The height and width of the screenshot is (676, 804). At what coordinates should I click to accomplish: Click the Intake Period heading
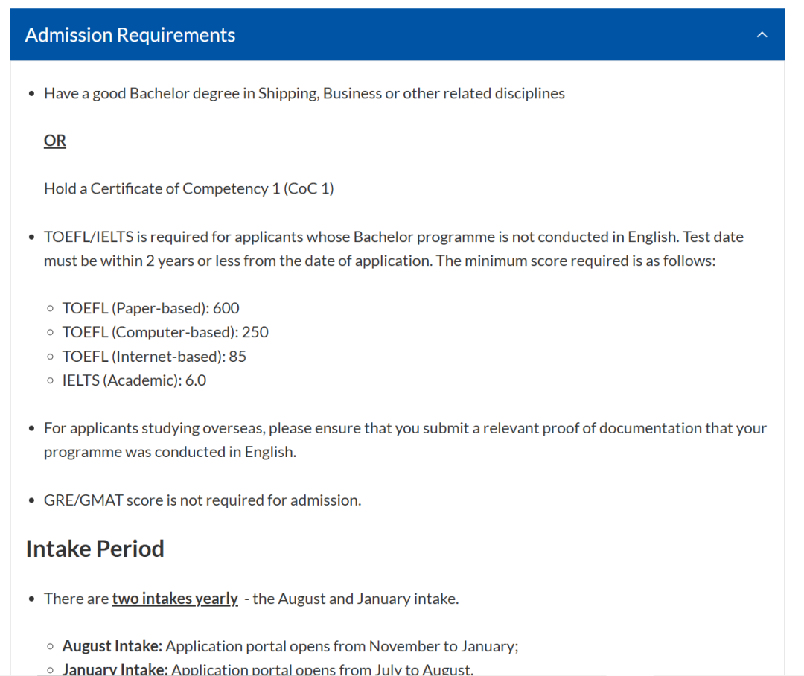point(95,549)
